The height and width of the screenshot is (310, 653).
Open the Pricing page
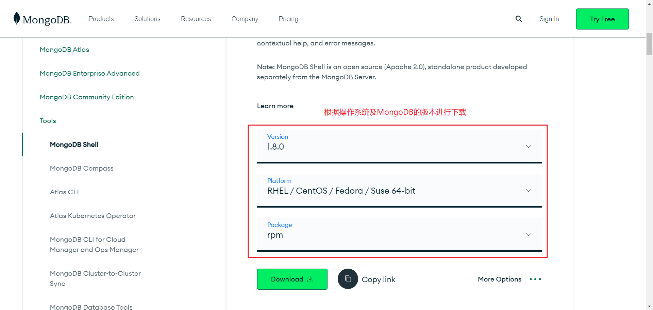tap(288, 19)
